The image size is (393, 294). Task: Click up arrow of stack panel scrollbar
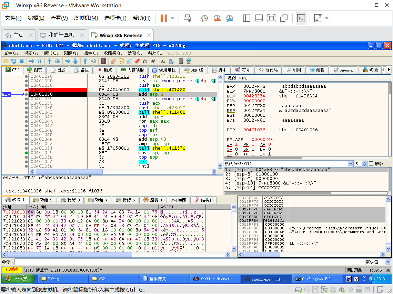point(388,199)
